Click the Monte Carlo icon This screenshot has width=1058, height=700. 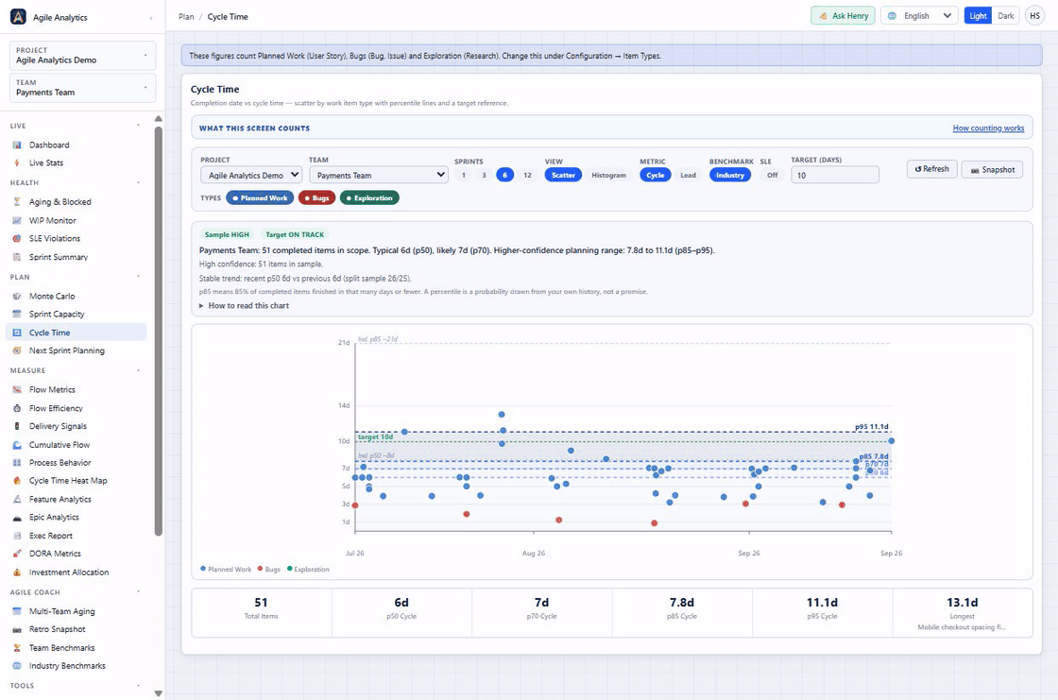[x=17, y=297]
